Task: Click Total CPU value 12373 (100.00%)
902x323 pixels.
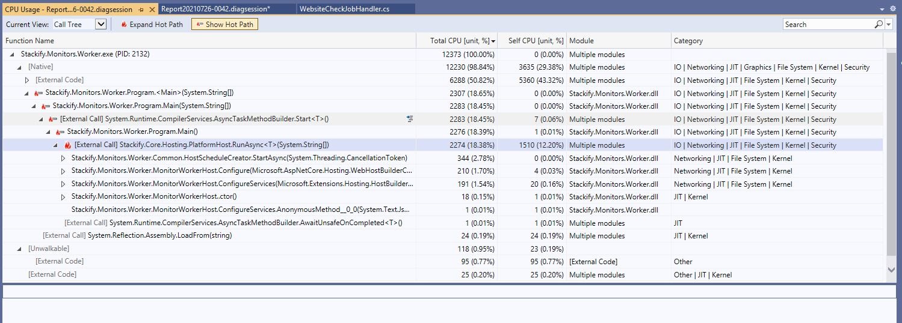Action: (x=468, y=54)
